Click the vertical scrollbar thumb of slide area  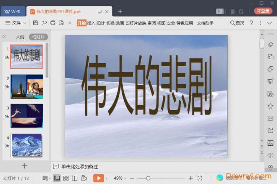[262, 43]
